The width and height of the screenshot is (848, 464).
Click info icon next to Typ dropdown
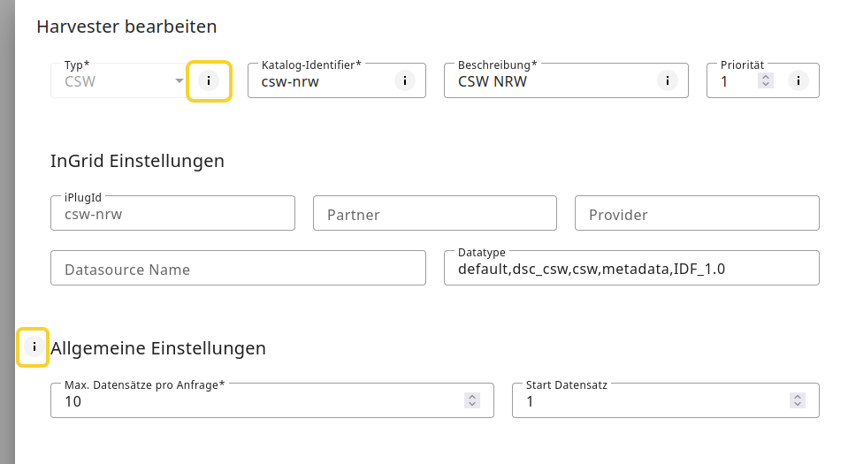tap(209, 81)
